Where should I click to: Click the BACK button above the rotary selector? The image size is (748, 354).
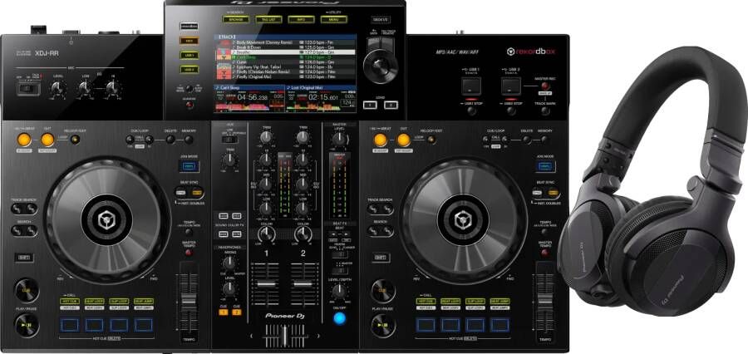tap(373, 42)
